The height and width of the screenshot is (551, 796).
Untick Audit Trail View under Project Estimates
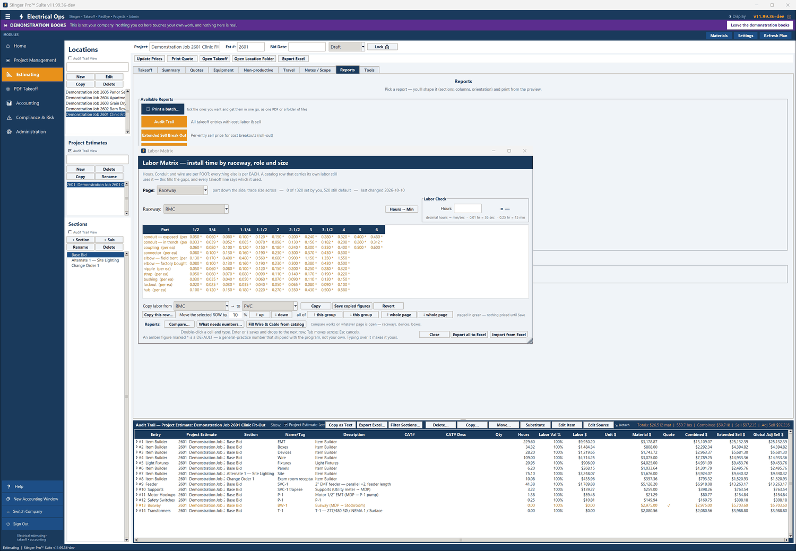click(70, 151)
